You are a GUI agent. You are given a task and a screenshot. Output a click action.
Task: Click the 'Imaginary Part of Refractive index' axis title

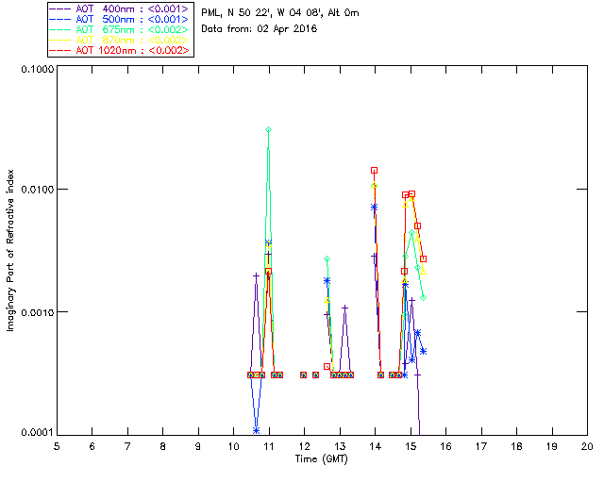coord(10,250)
